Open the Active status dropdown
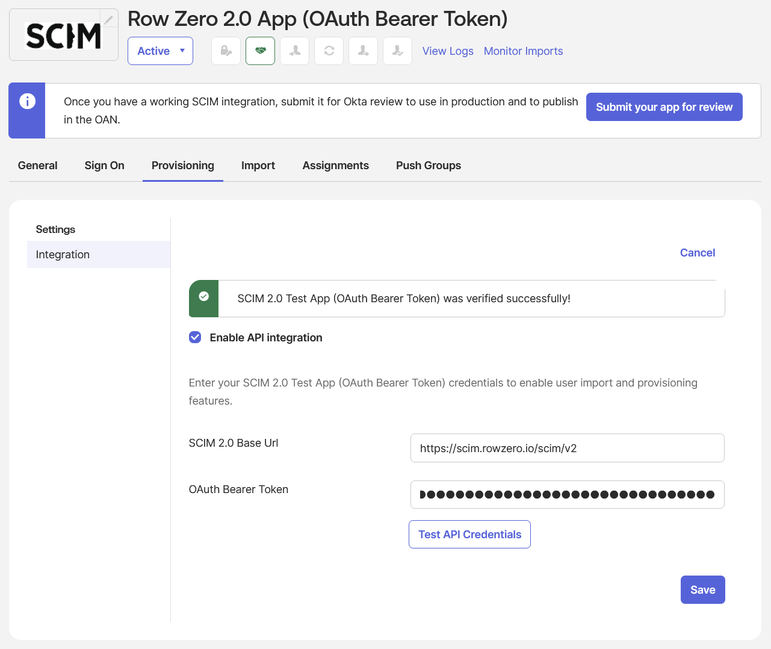Image resolution: width=771 pixels, height=649 pixels. click(x=160, y=51)
